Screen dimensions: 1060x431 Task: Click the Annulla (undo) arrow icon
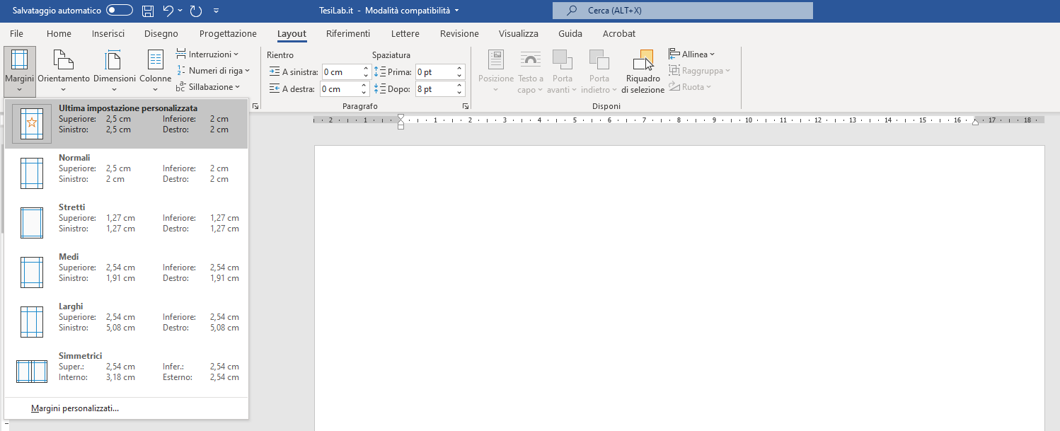(170, 10)
